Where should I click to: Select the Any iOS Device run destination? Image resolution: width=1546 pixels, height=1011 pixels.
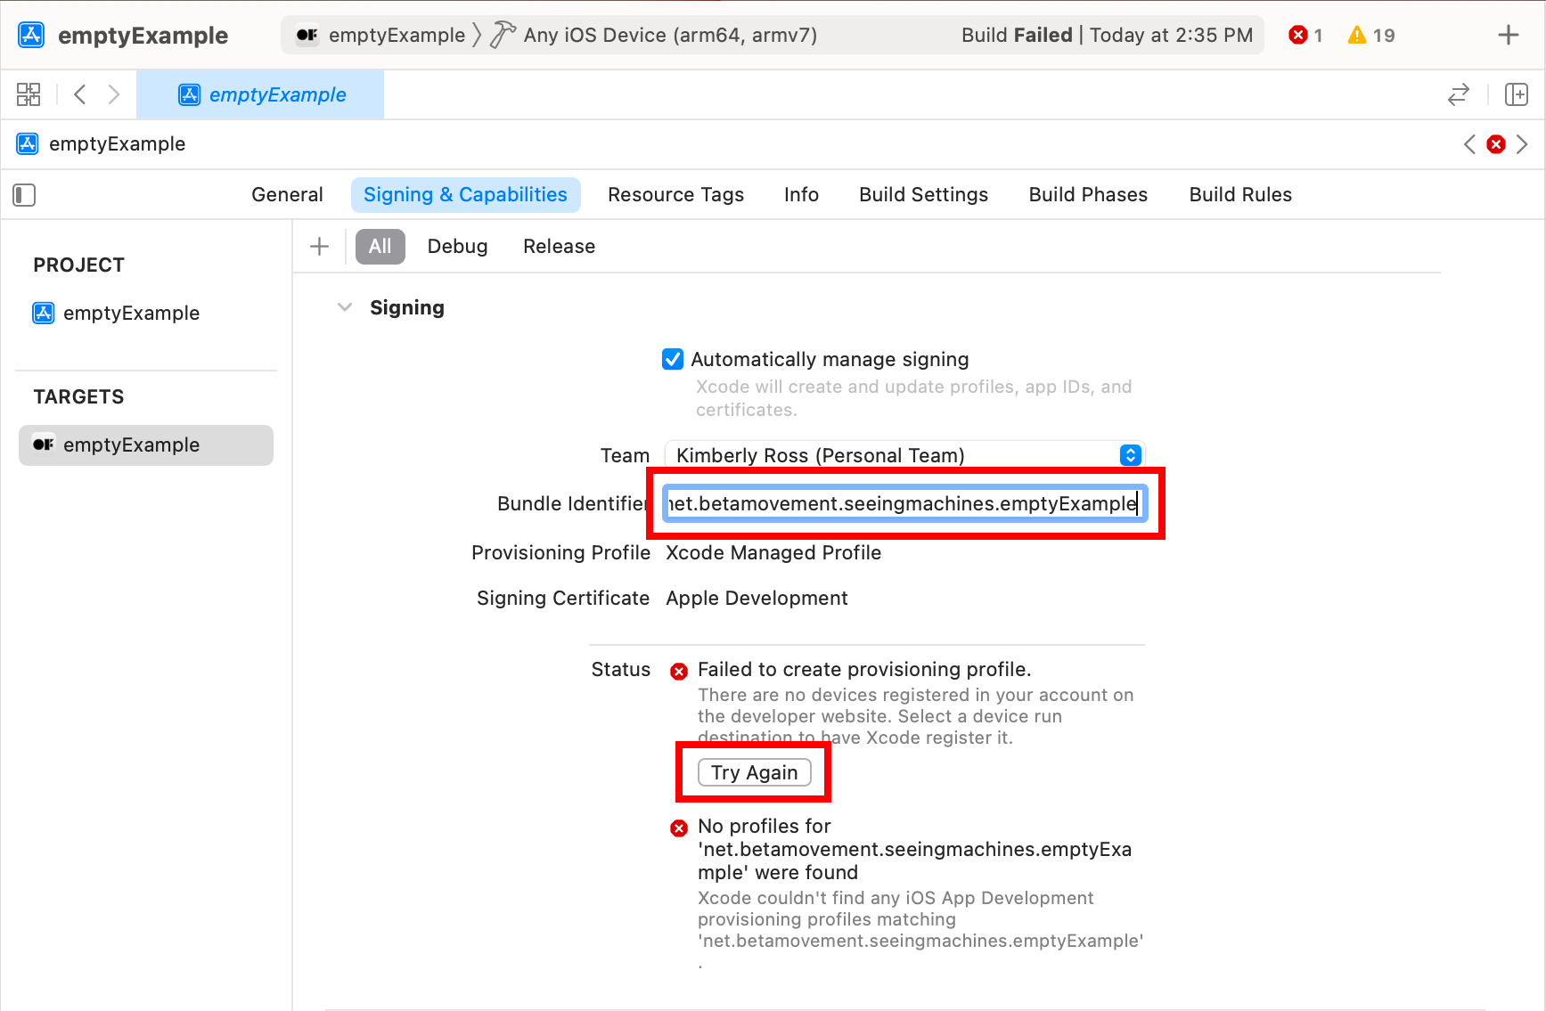[670, 35]
